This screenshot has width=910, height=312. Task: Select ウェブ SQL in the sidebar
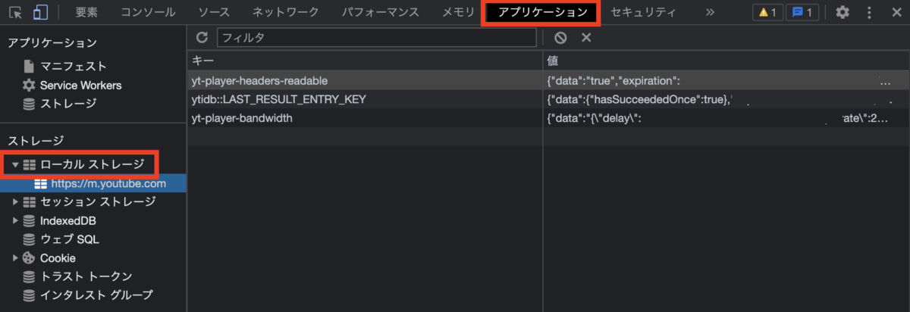[x=69, y=239]
